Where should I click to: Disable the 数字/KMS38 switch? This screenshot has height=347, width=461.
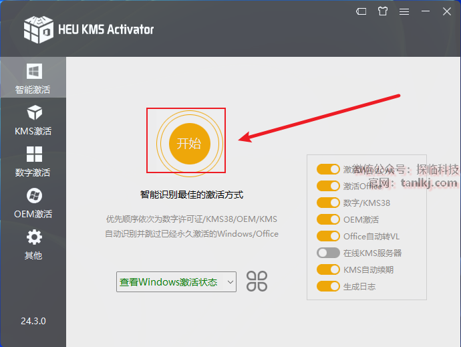[328, 203]
